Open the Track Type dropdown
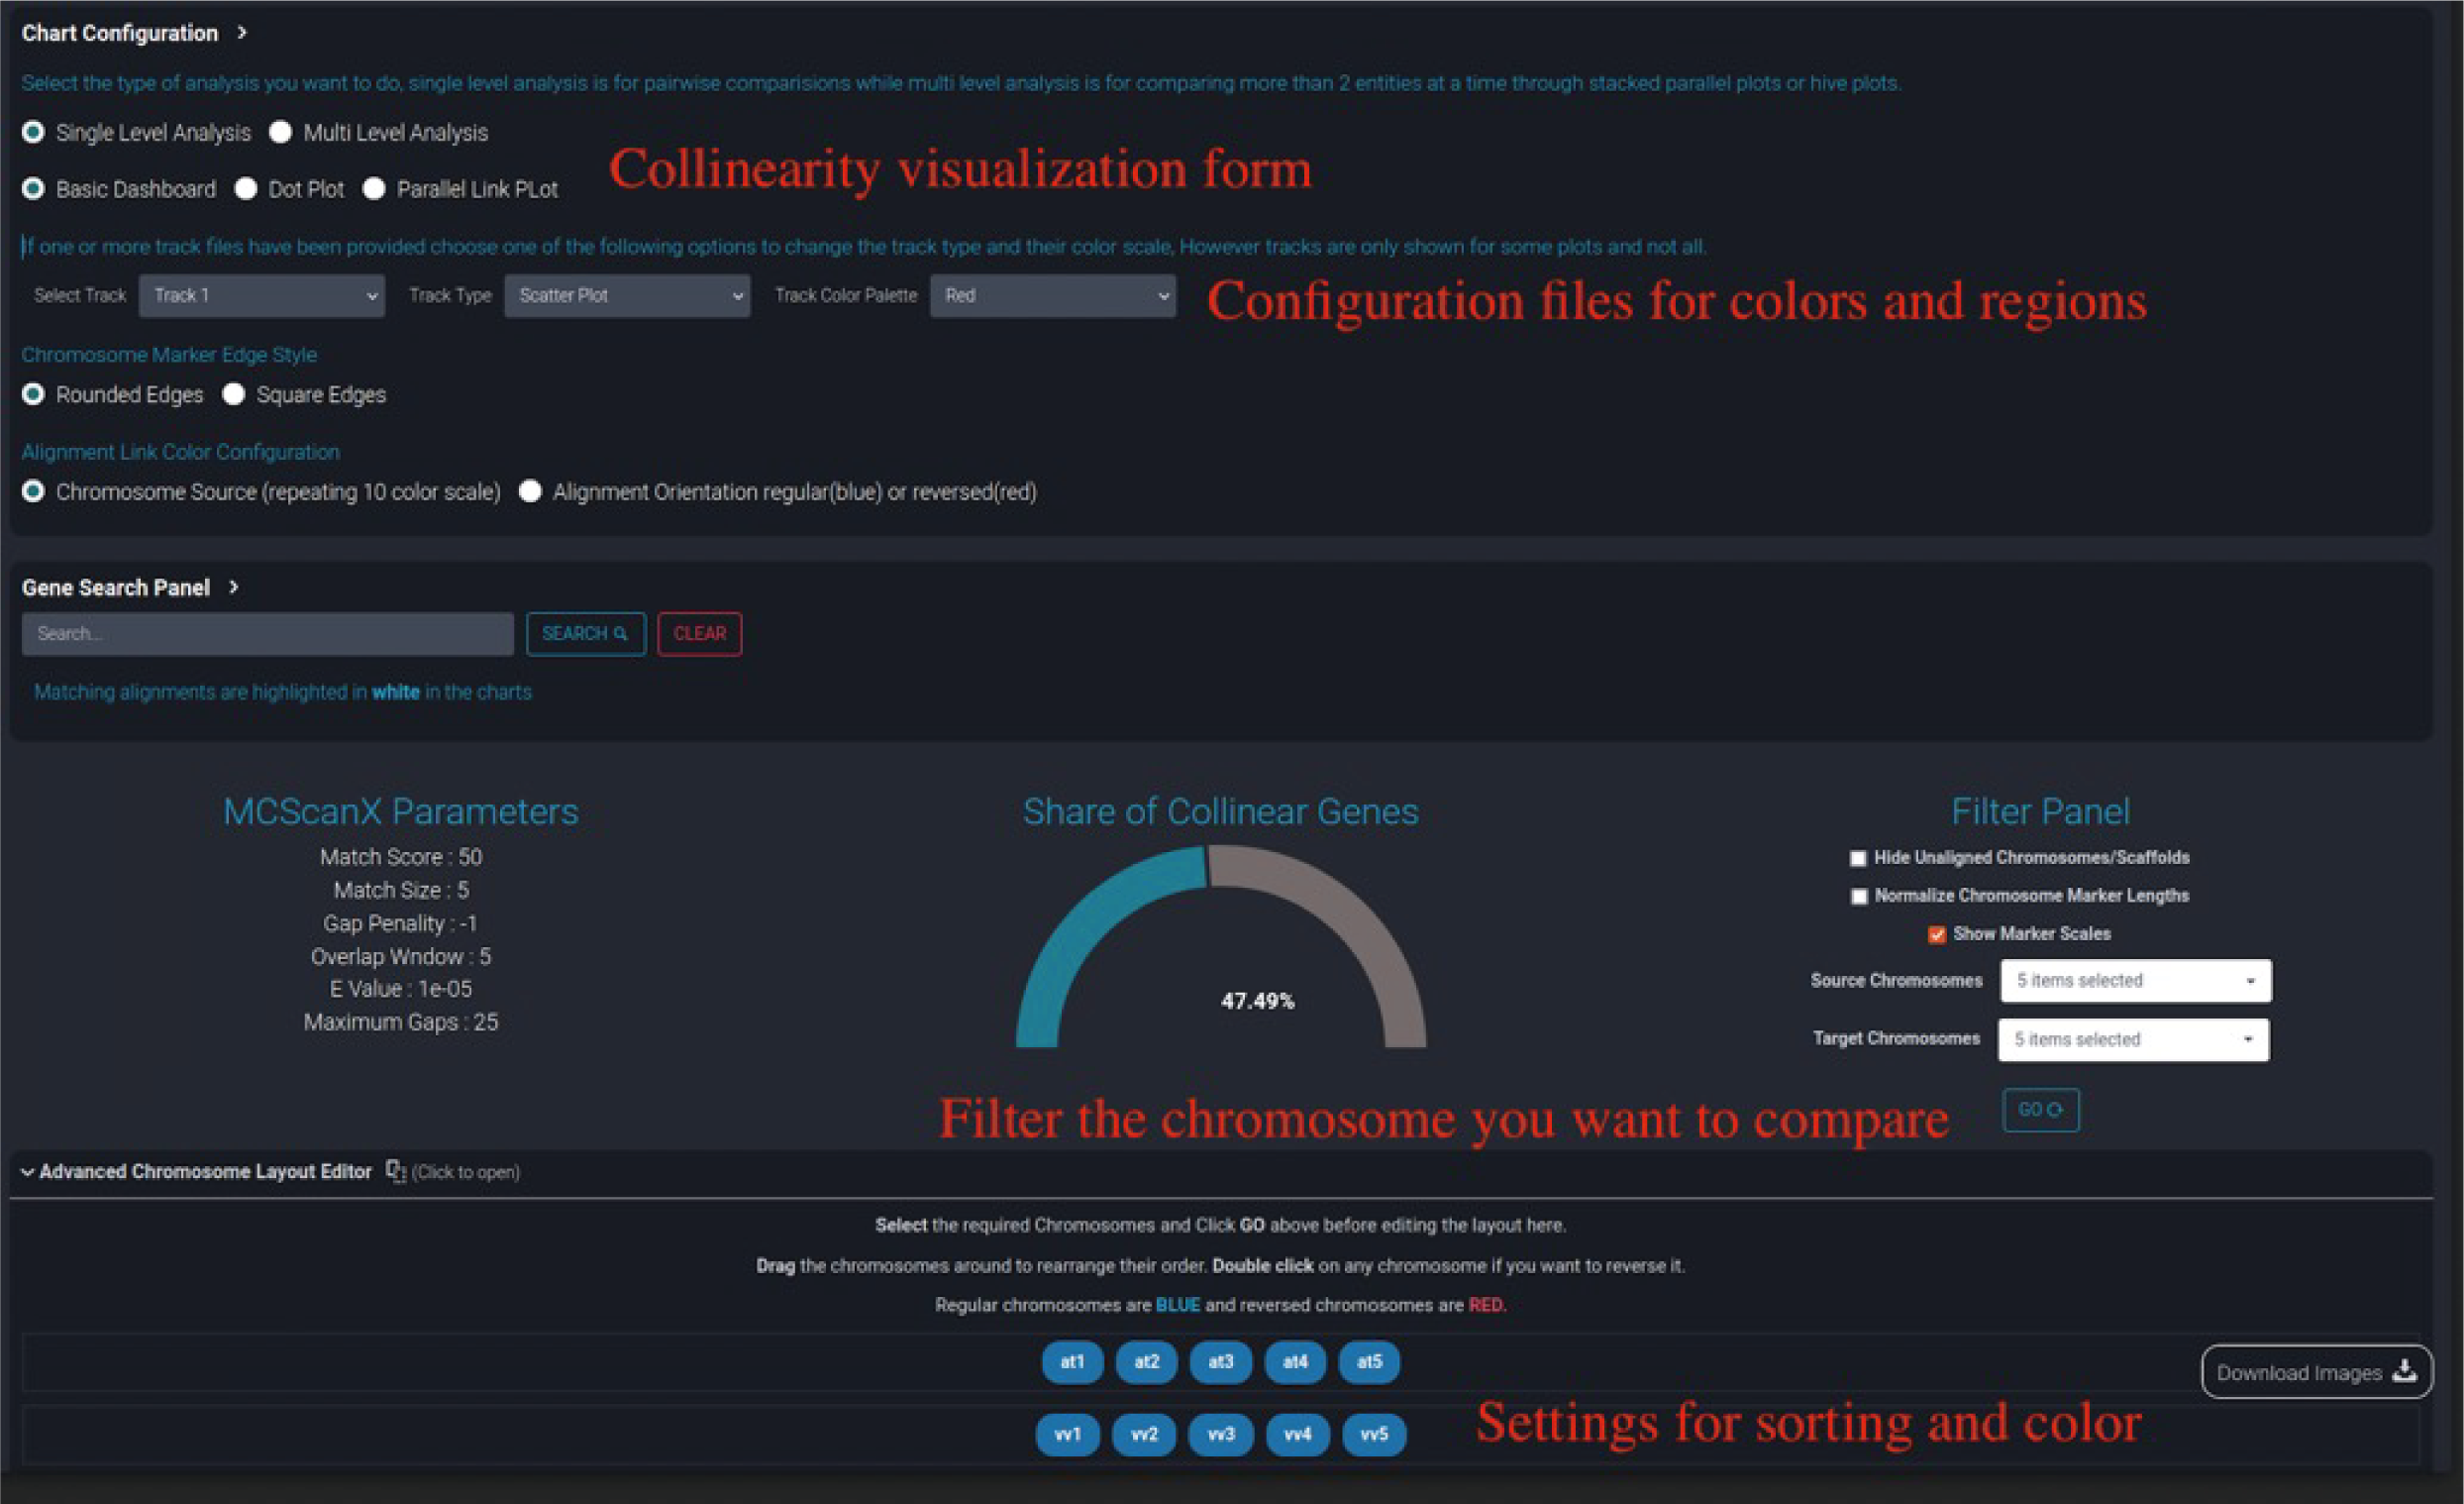The image size is (2464, 1504). coord(627,295)
